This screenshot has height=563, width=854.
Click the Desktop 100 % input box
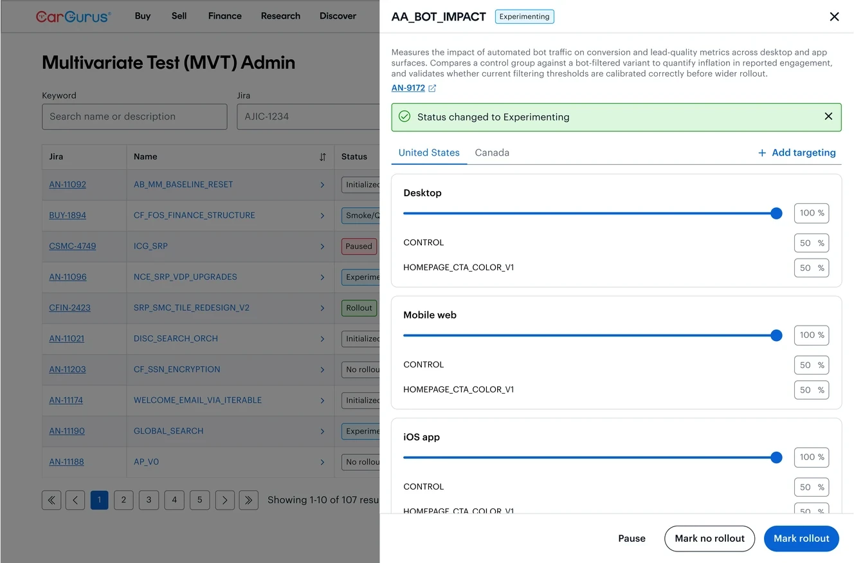pos(812,213)
